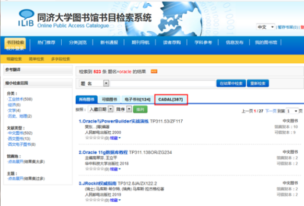Open the 入藏日期 sort field dropdown
This screenshot has height=206, width=304.
(x=110, y=109)
